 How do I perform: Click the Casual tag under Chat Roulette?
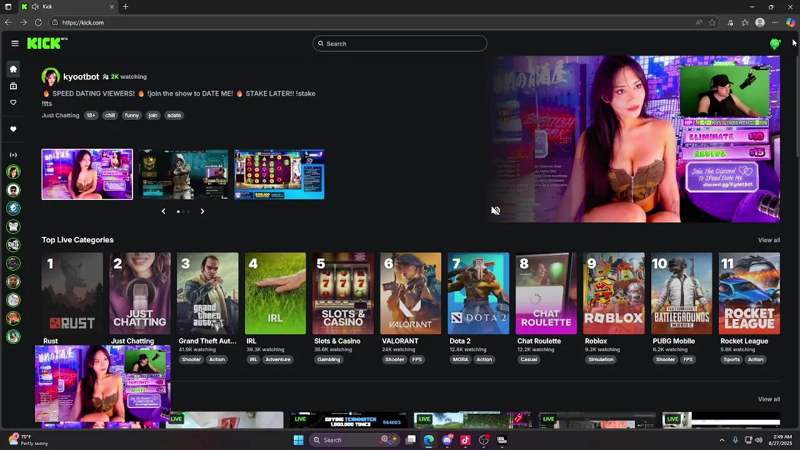pos(529,359)
